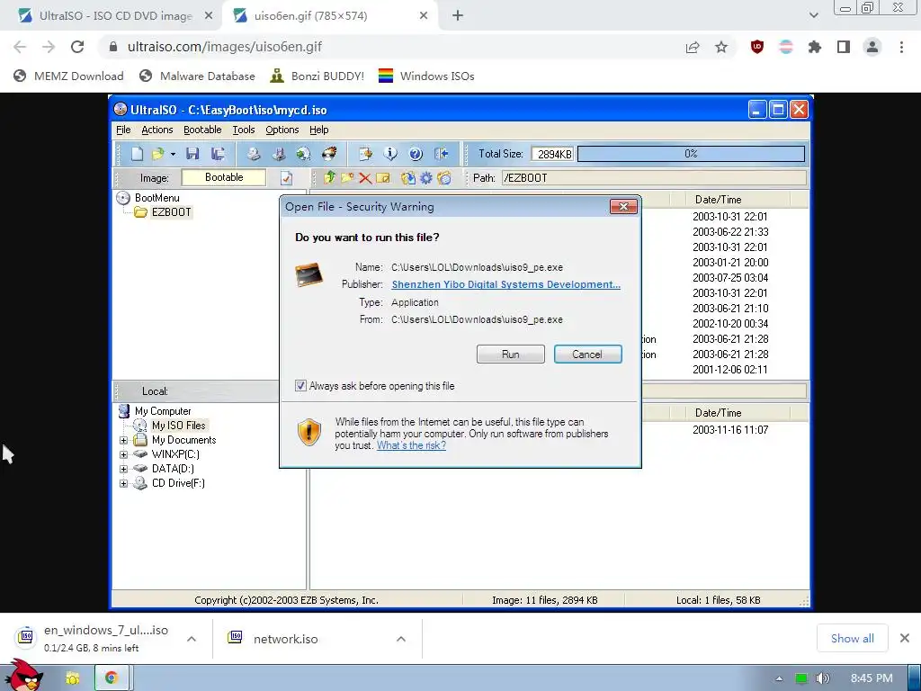Click the Burn CD flame icon

(329, 154)
